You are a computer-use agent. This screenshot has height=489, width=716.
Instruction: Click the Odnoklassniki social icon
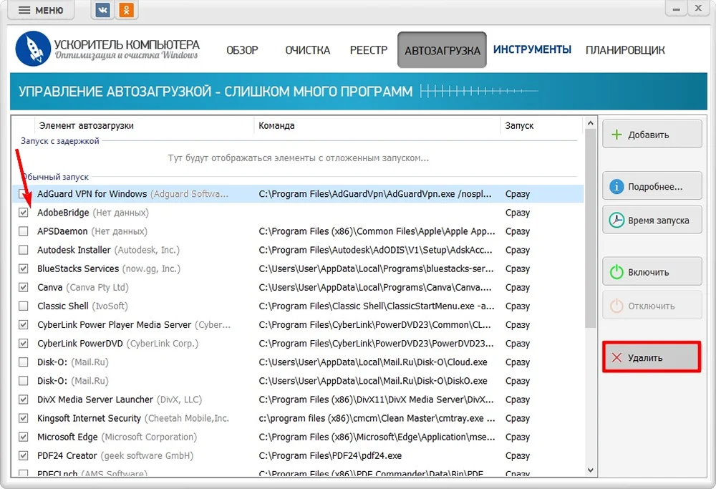coord(127,10)
